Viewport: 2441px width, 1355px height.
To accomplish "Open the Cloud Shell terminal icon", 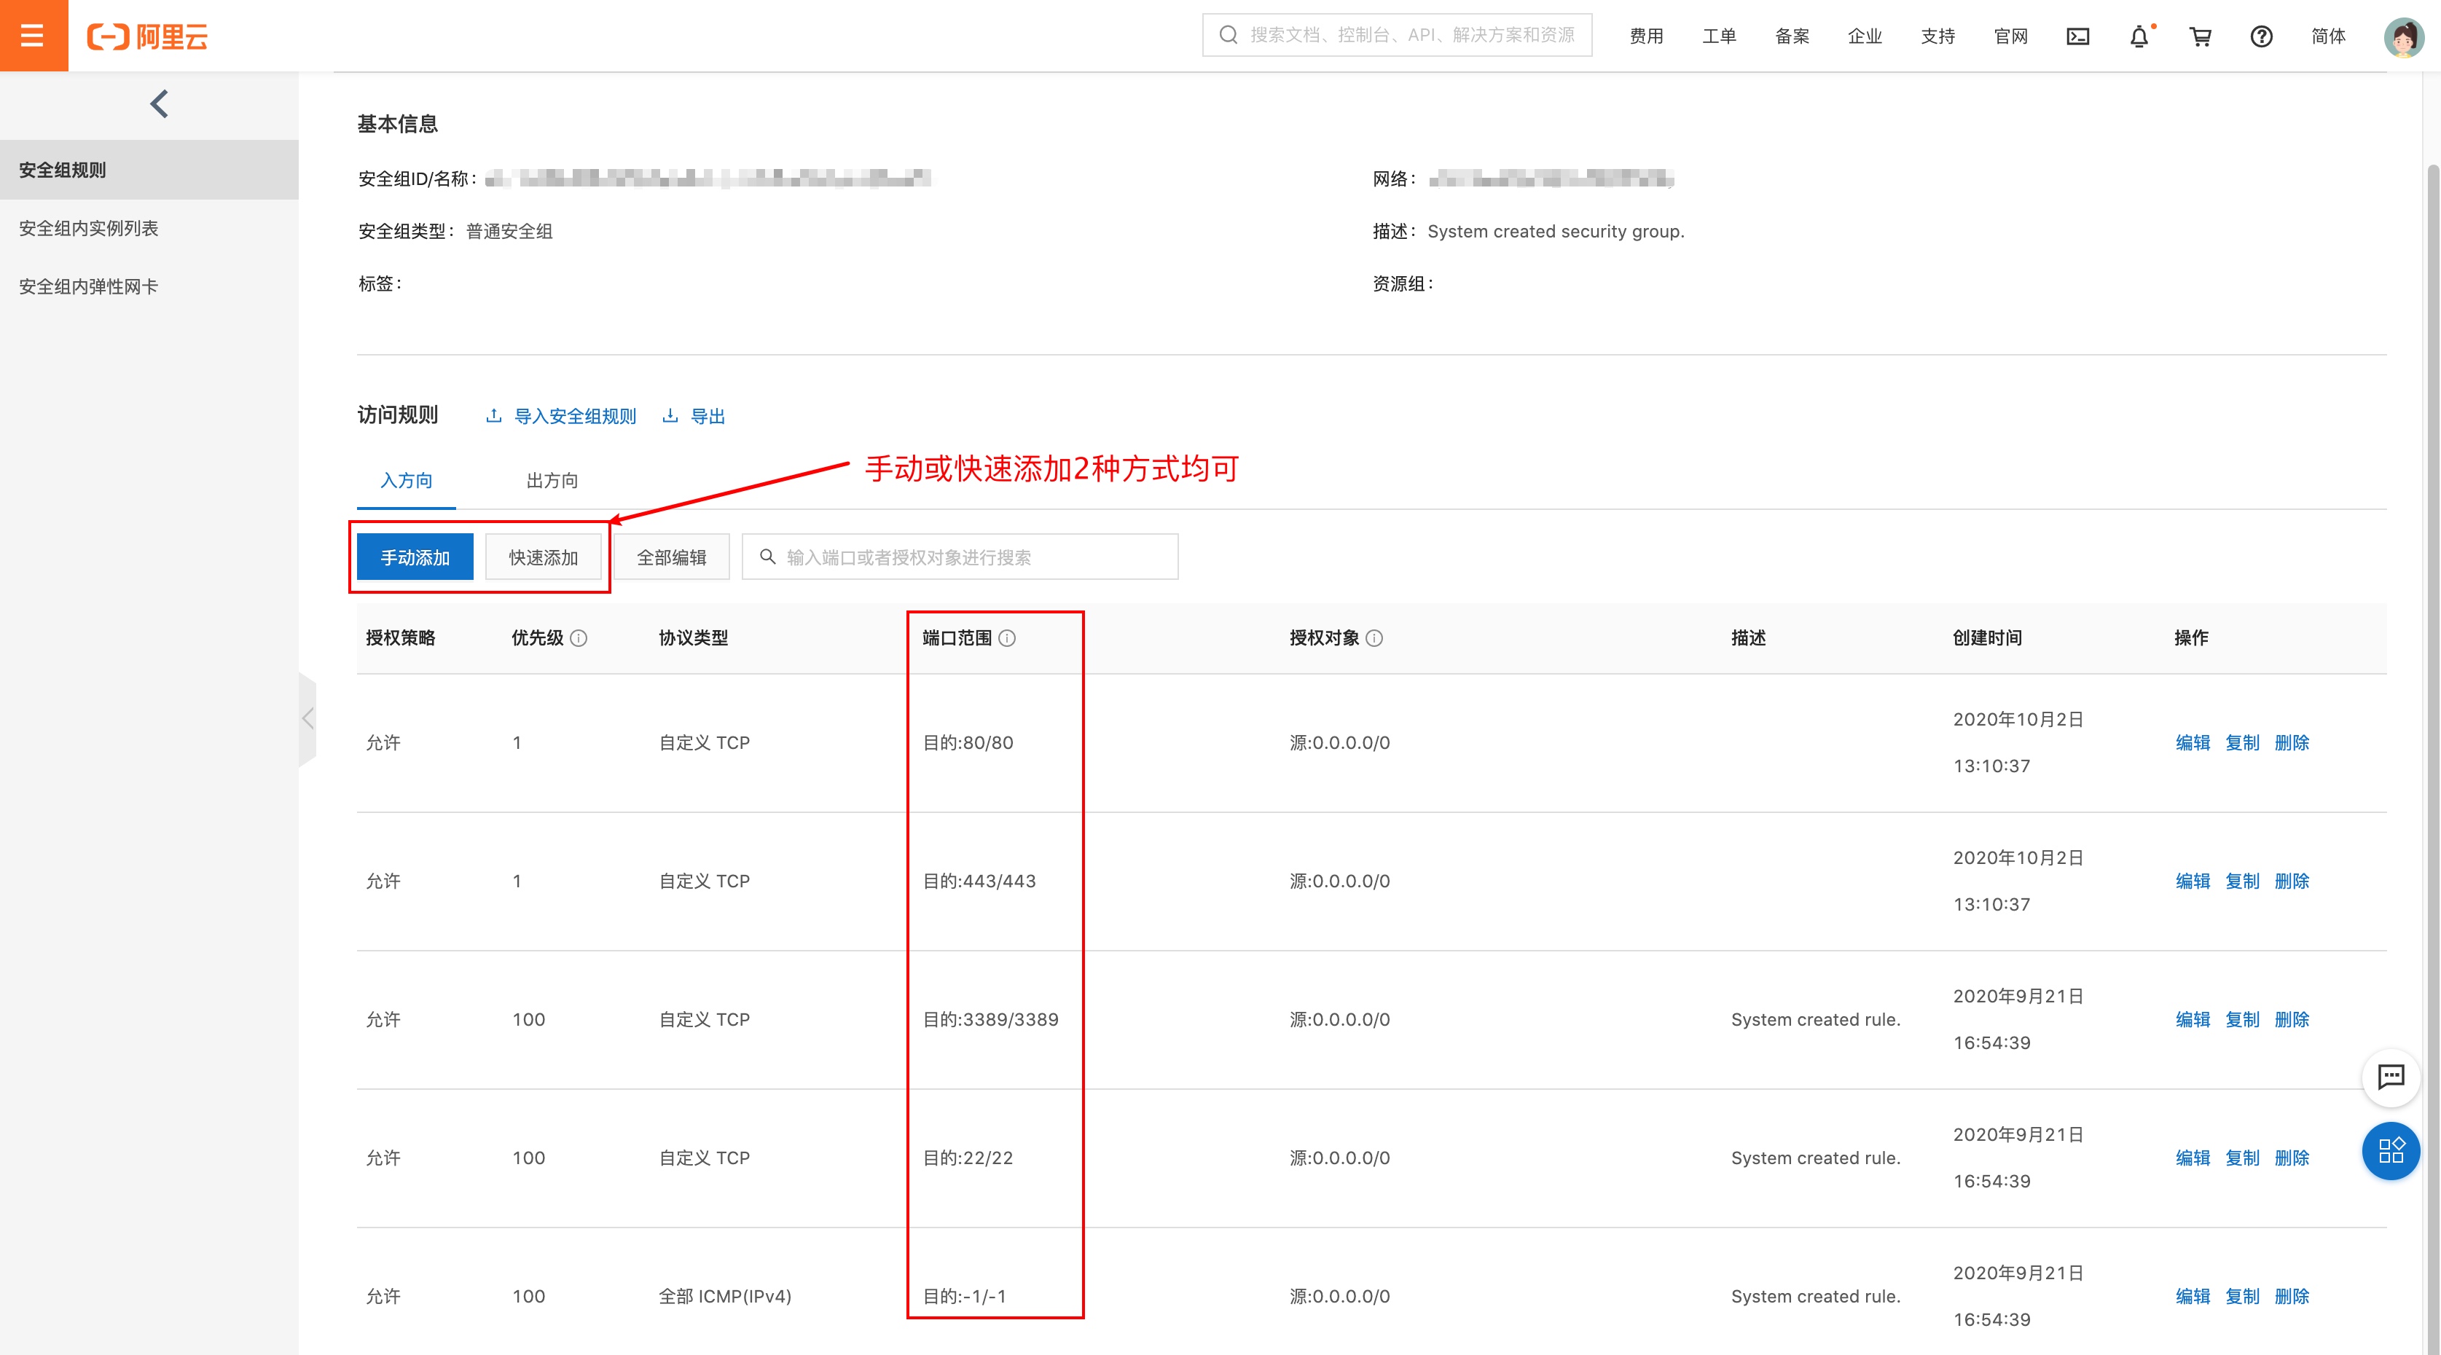I will [2077, 36].
